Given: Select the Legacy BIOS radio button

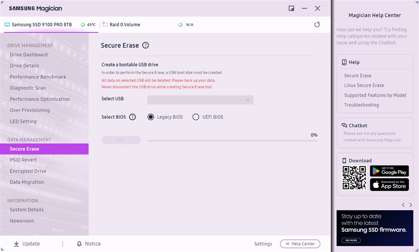Looking at the screenshot, I should (151, 117).
